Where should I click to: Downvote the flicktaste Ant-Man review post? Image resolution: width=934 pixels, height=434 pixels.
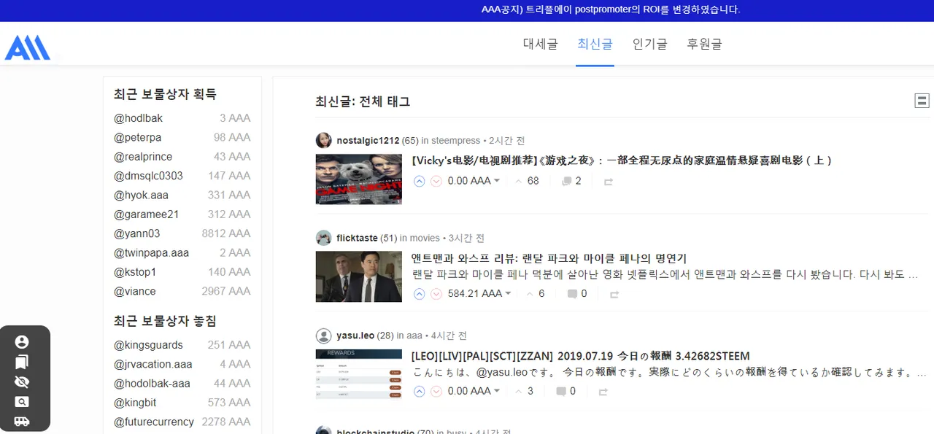point(436,294)
